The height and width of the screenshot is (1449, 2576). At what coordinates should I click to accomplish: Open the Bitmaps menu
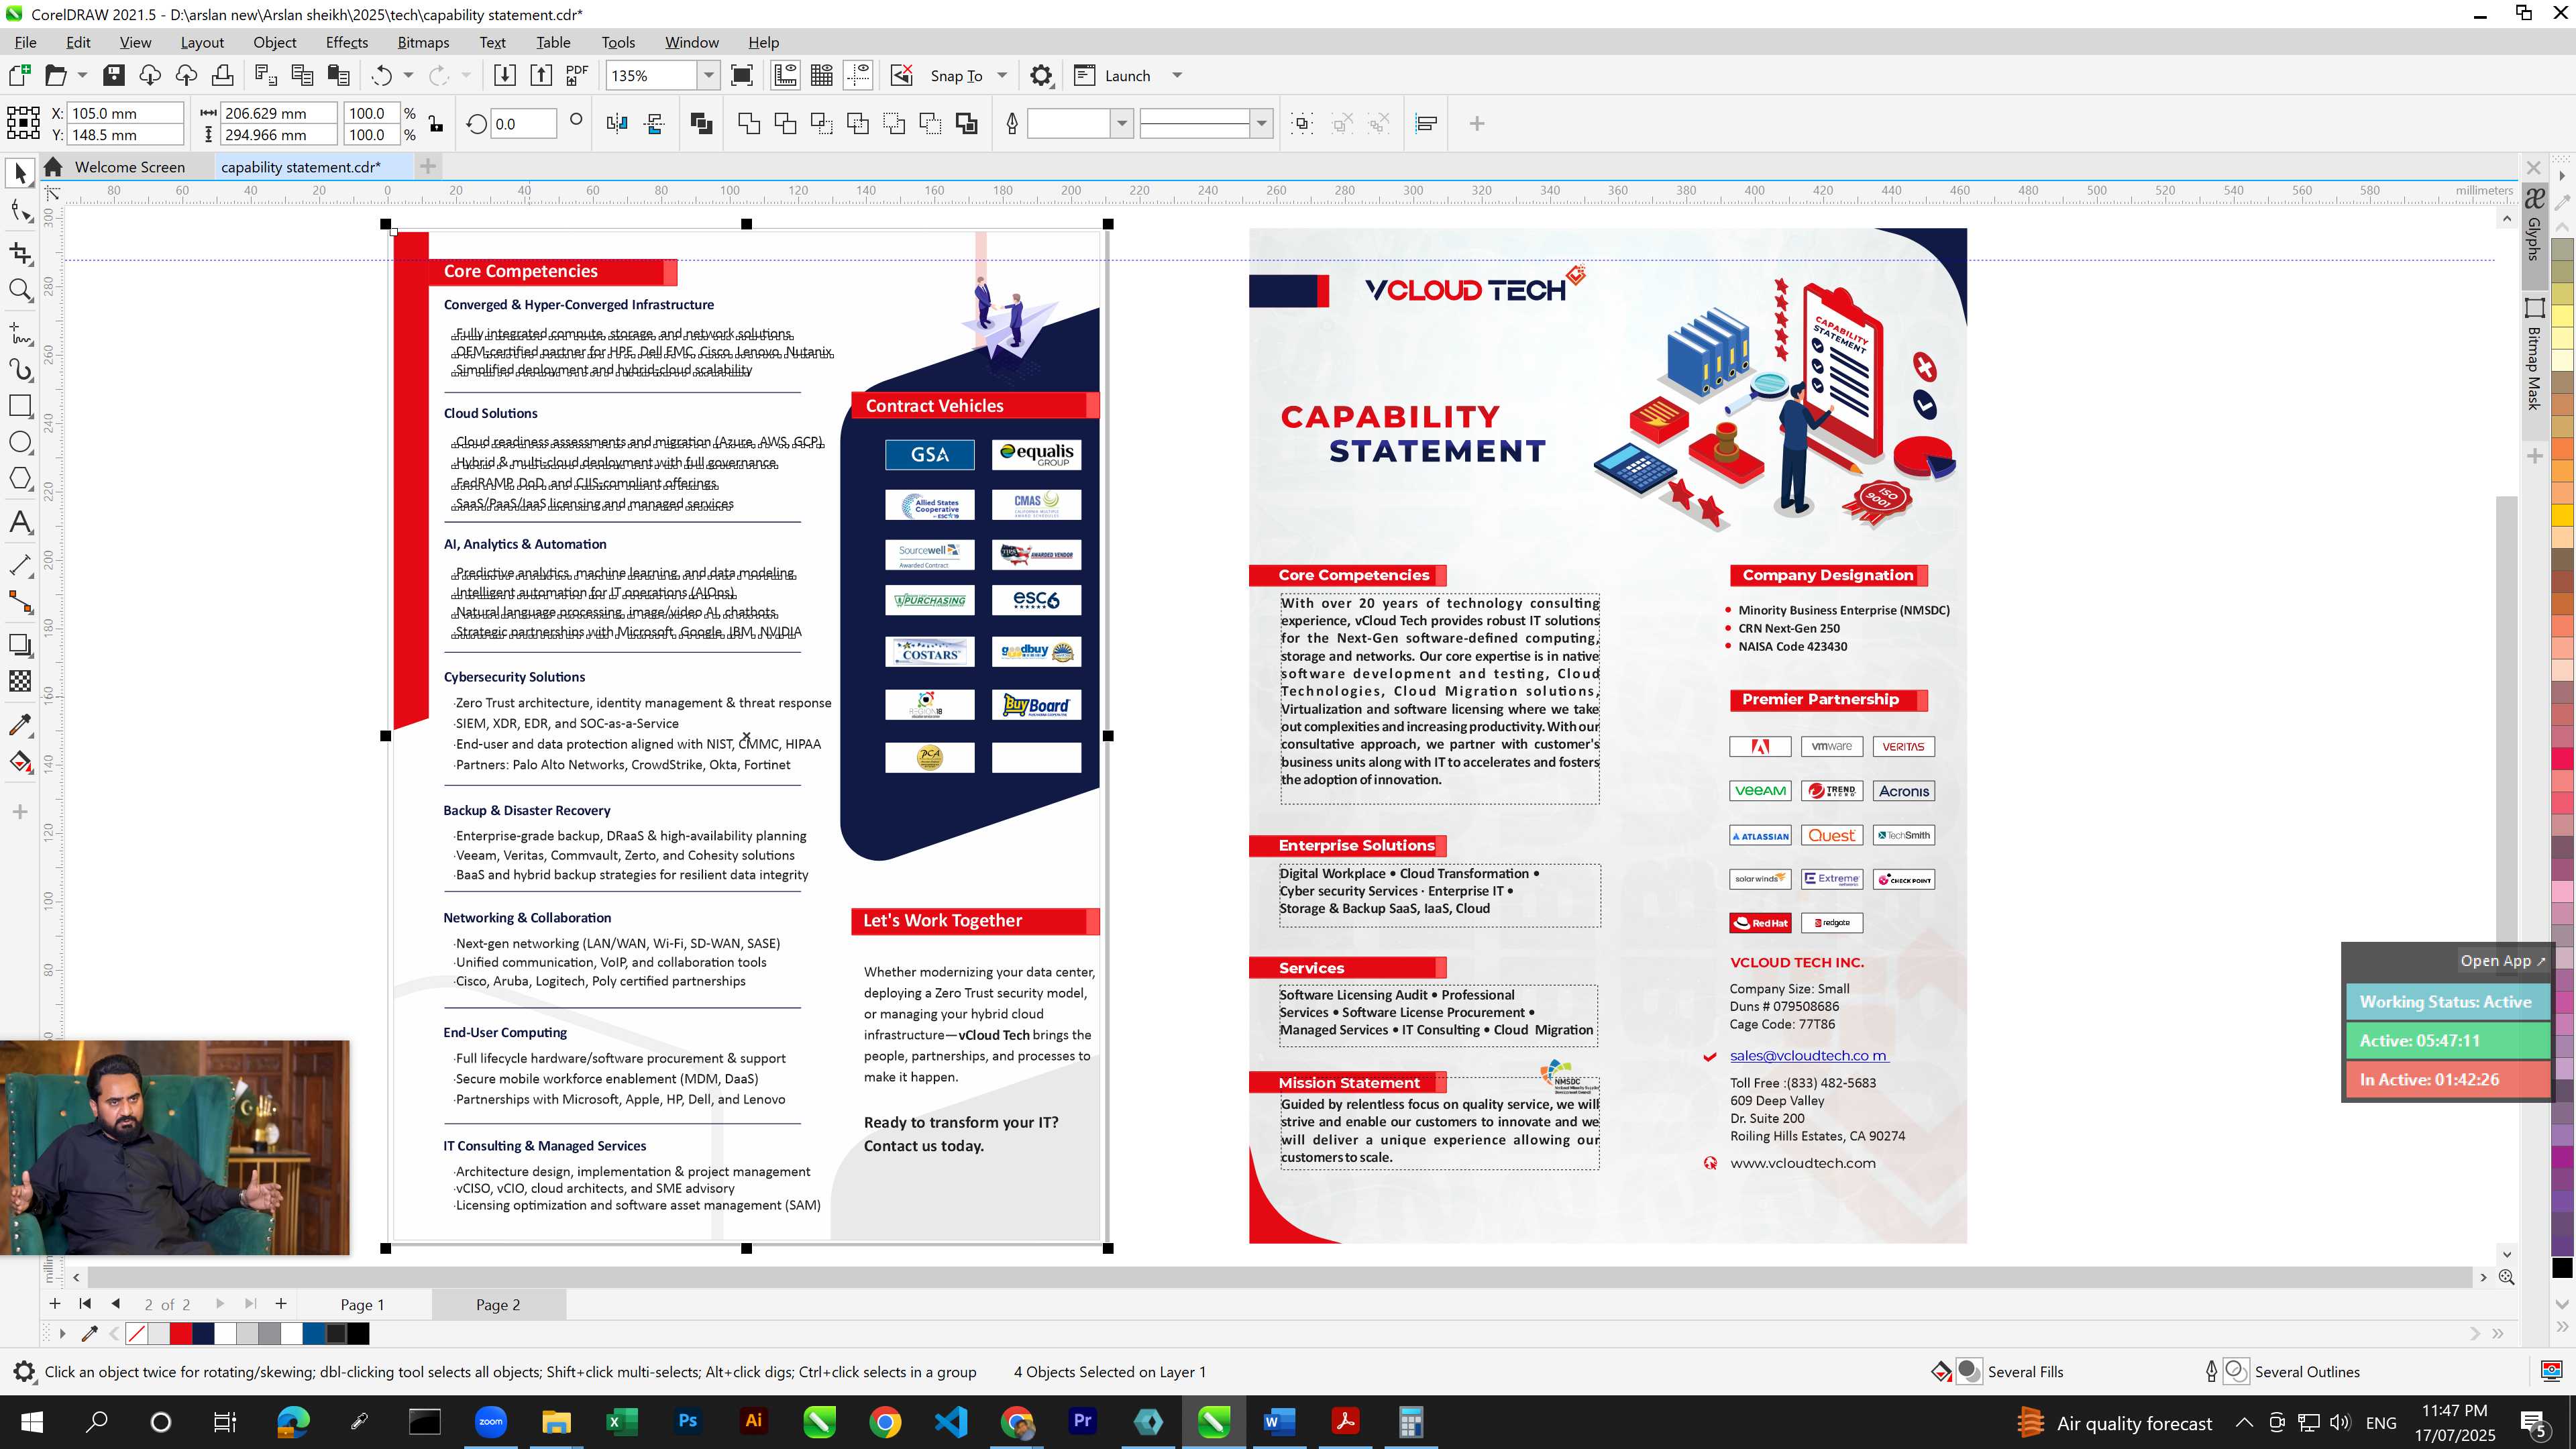coord(423,42)
